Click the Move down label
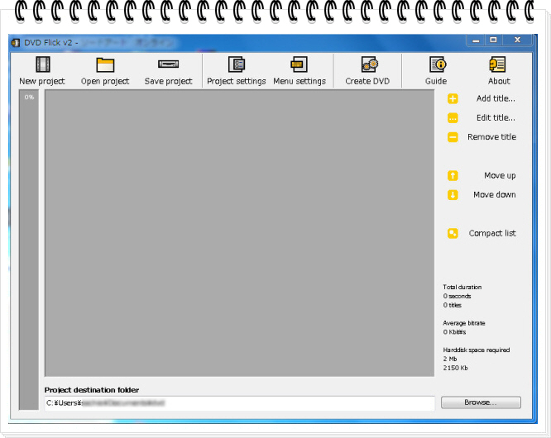Screen dimensions: 551x438 [x=495, y=194]
